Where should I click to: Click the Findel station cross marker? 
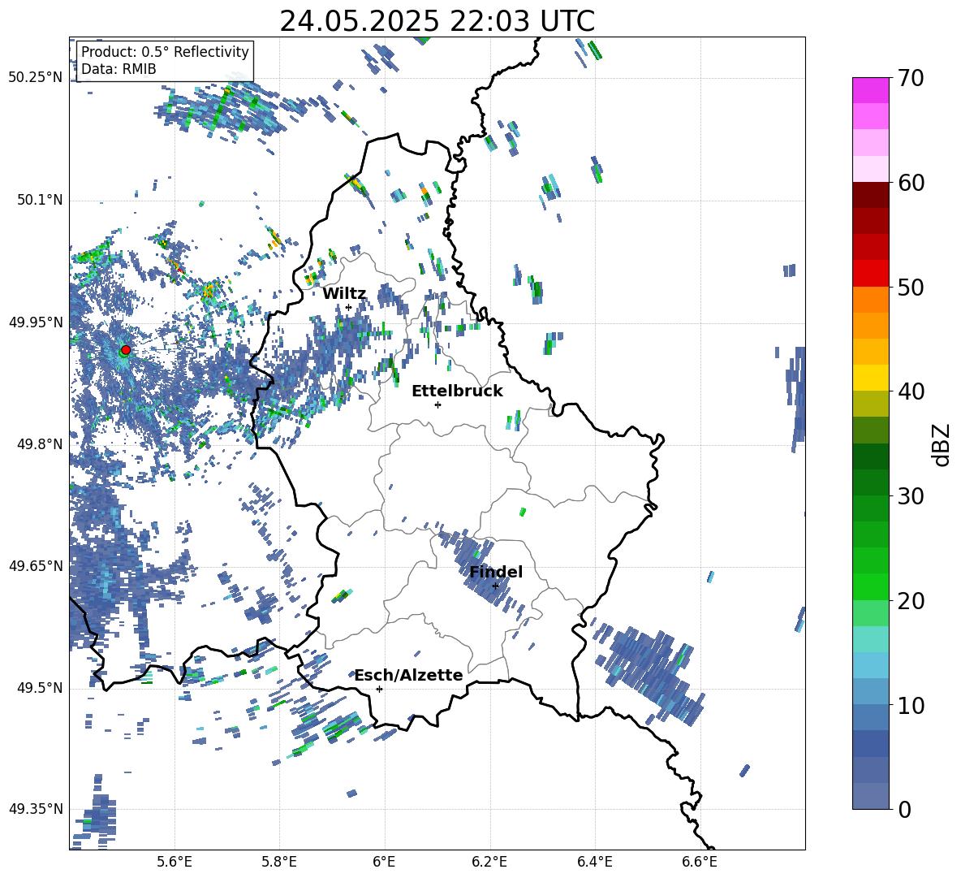coord(495,586)
